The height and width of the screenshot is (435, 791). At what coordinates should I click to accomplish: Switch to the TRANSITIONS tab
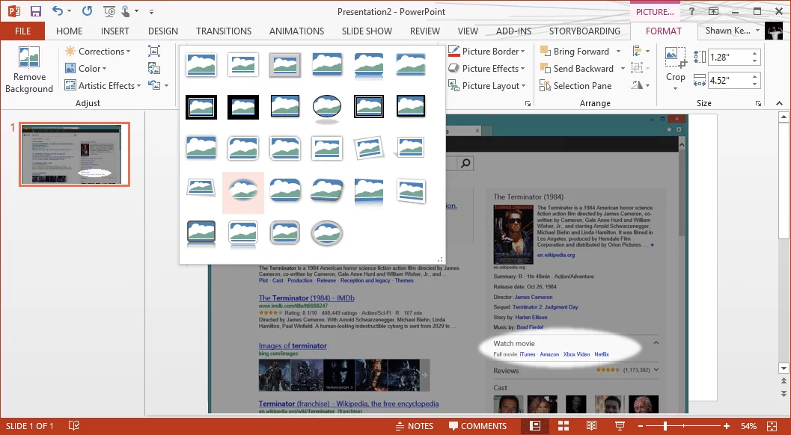224,31
